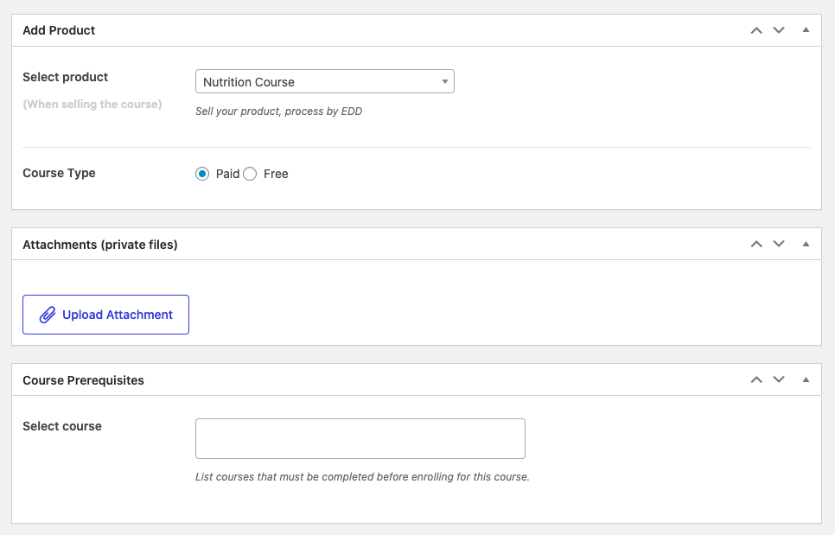This screenshot has height=535, width=835.
Task: Move Add Product panel down
Action: pos(779,30)
